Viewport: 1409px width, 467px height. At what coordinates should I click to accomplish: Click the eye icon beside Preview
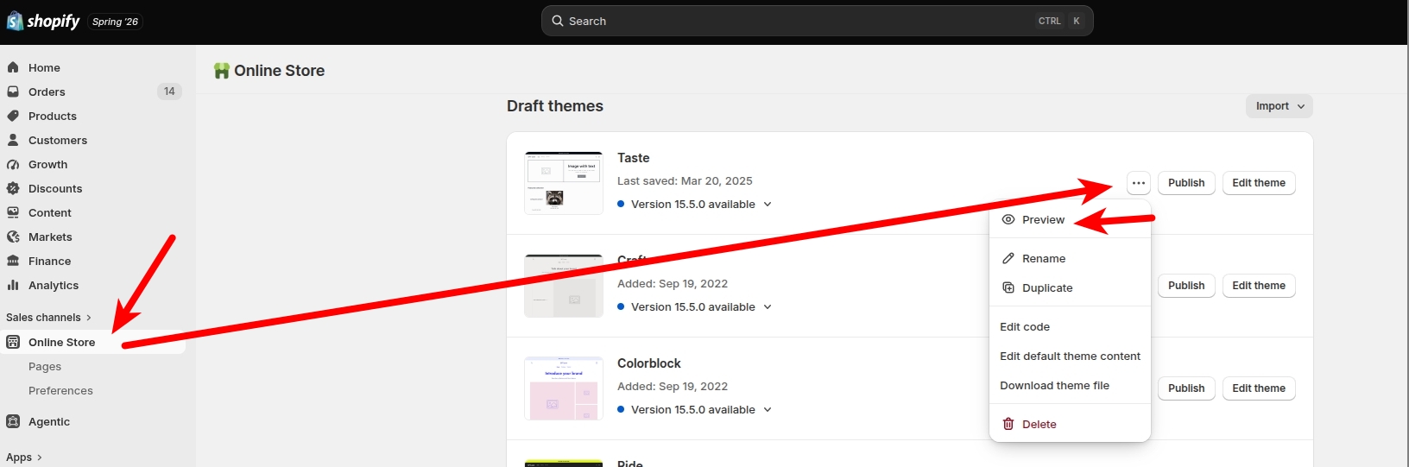pyautogui.click(x=1008, y=220)
